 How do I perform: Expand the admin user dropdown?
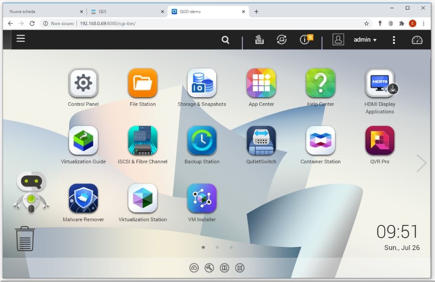click(365, 40)
